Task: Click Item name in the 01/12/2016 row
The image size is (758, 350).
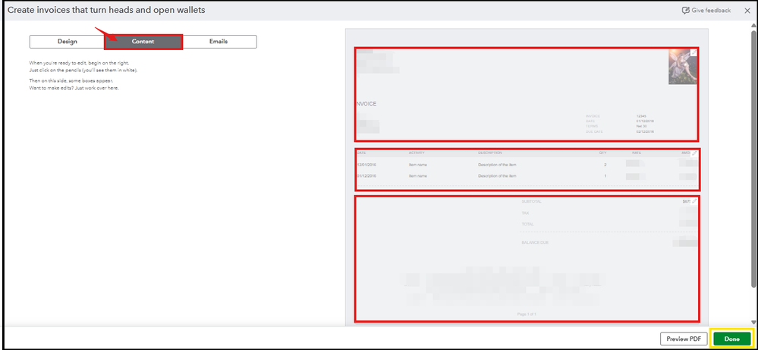Action: [417, 176]
